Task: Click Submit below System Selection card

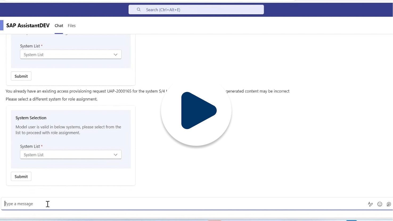Action: click(21, 177)
